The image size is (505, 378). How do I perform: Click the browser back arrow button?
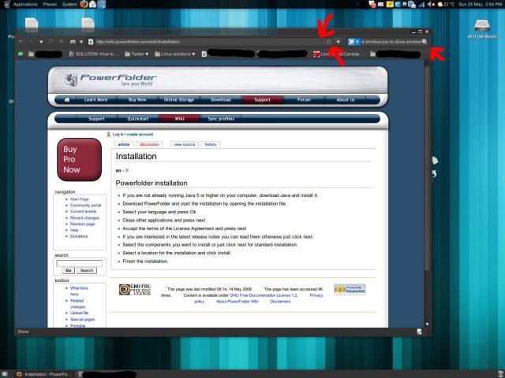coord(21,42)
